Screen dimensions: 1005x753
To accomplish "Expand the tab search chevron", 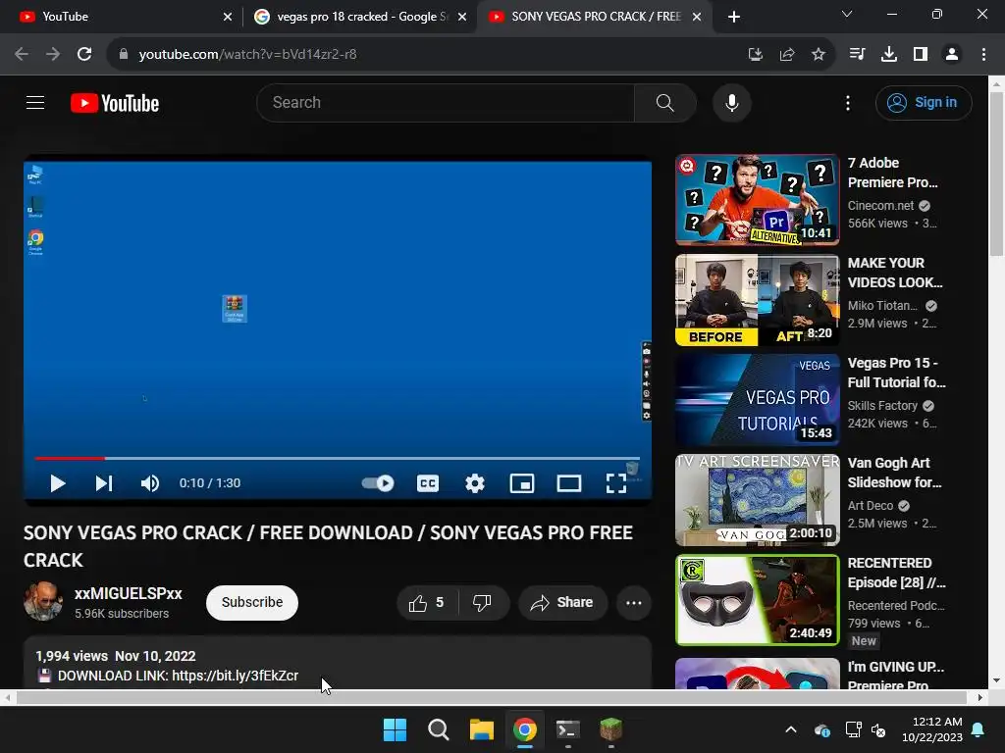I will tap(847, 14).
